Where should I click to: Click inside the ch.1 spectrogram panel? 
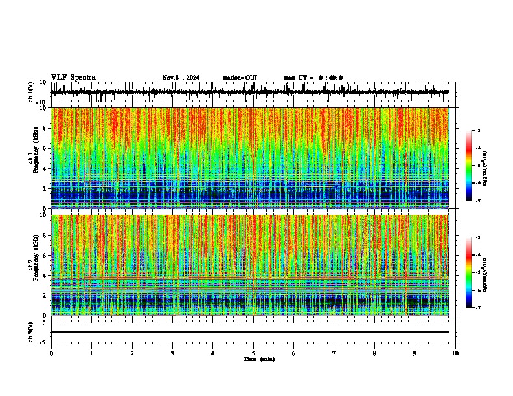tap(249, 158)
